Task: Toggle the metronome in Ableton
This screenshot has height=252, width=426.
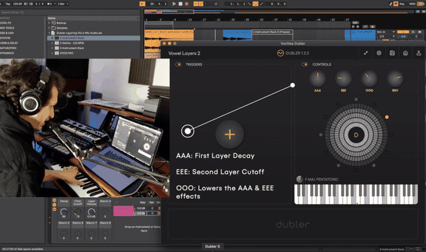Action: tap(49, 4)
